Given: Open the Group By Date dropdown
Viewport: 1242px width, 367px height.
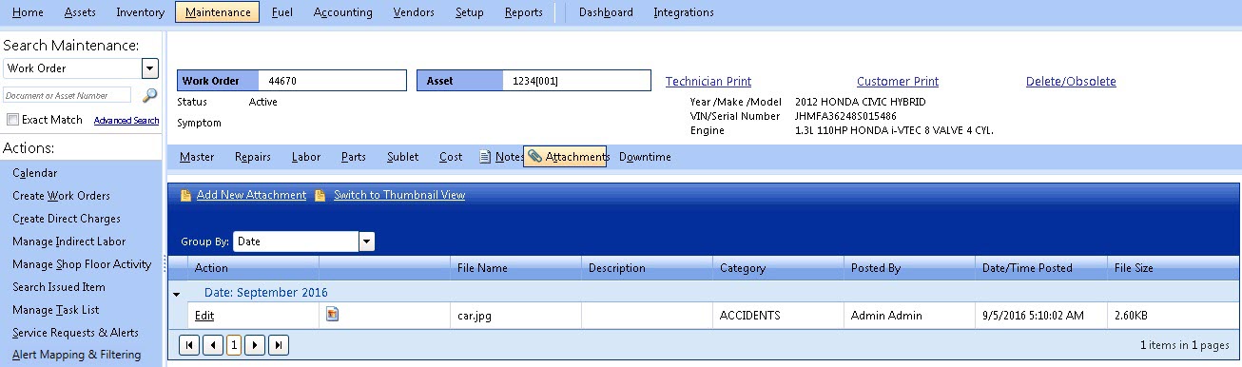Looking at the screenshot, I should pos(366,241).
